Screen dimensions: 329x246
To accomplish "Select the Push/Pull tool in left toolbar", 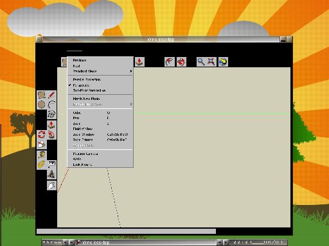I will pos(51,125).
